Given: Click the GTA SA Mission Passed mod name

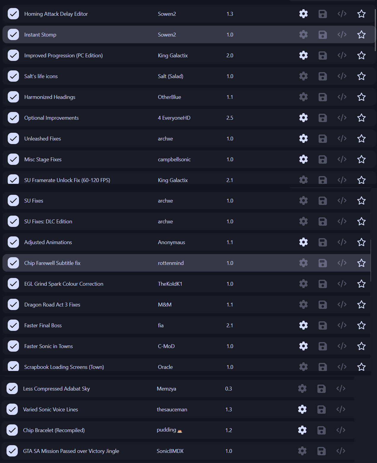Looking at the screenshot, I should pyautogui.click(x=71, y=451).
